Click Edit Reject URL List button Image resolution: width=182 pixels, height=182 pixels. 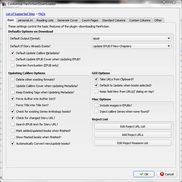click(x=133, y=126)
